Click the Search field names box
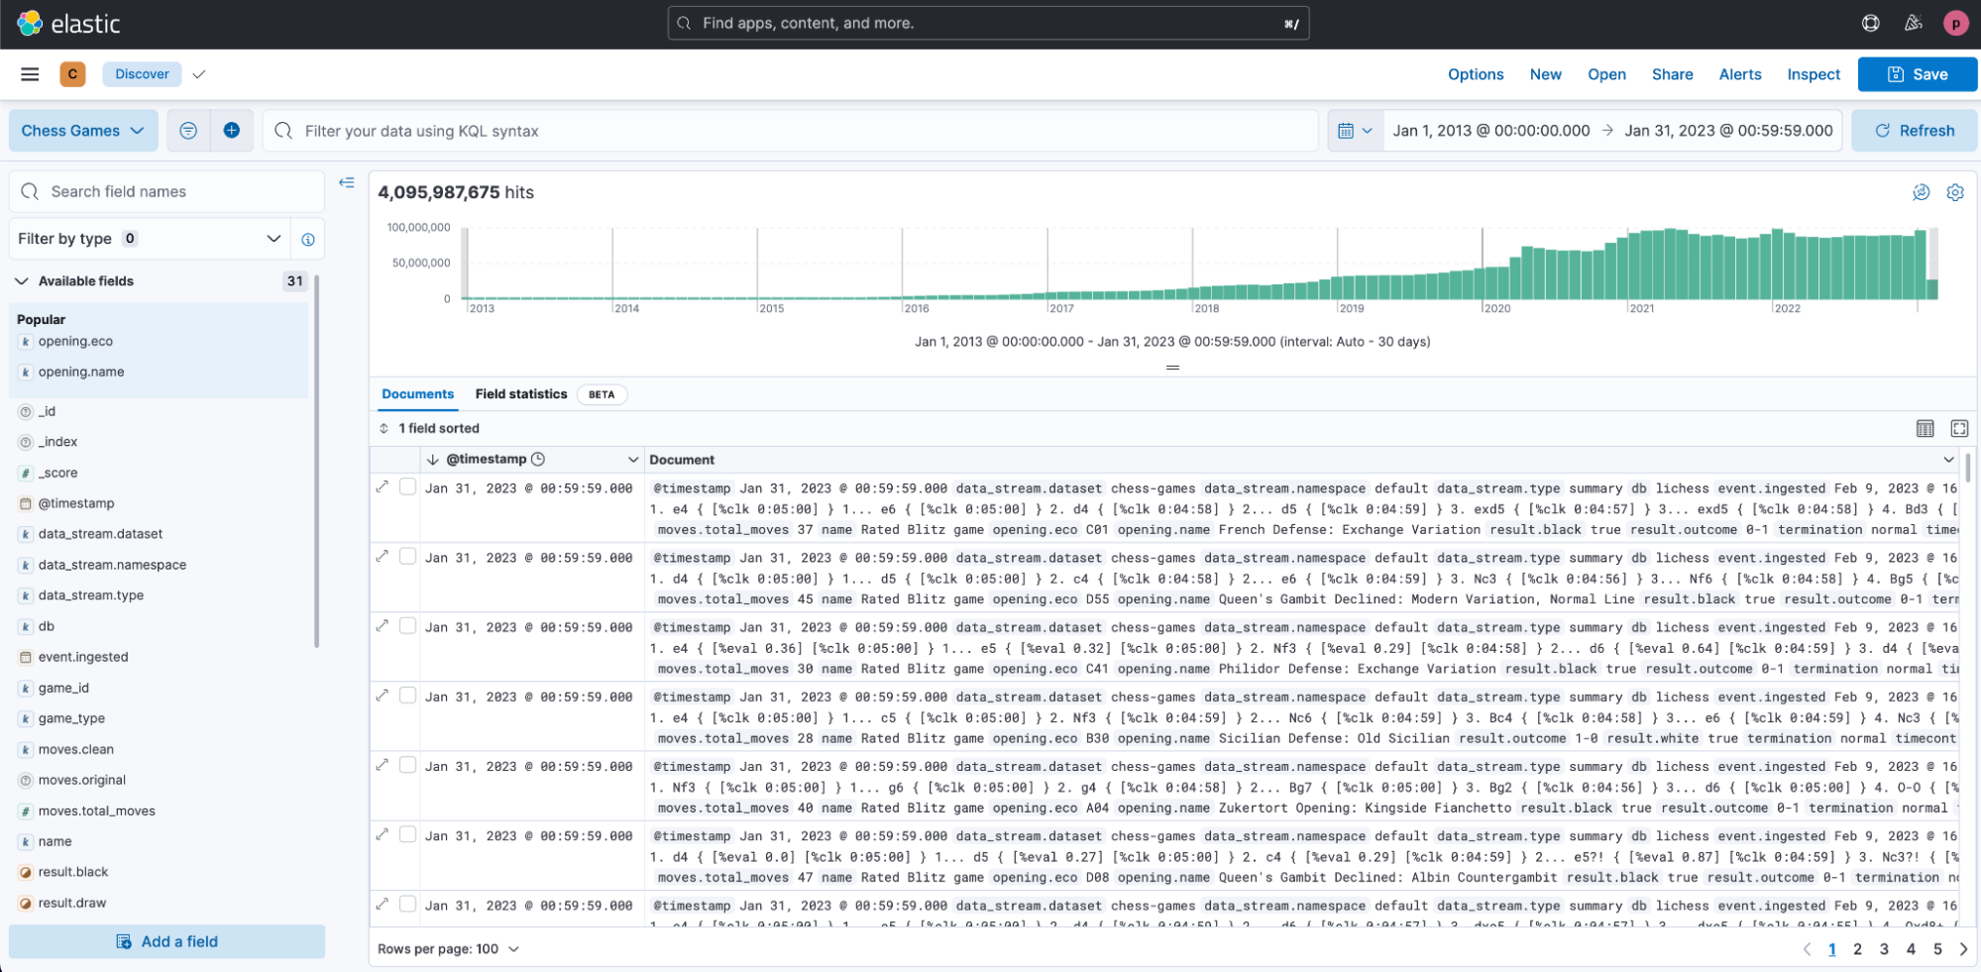The width and height of the screenshot is (1981, 972). tap(166, 191)
